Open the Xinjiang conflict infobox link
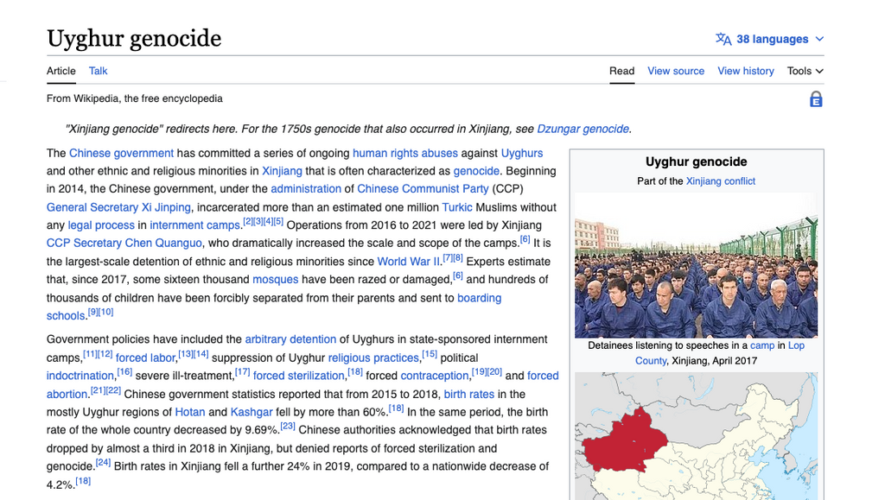This screenshot has width=885, height=500. (720, 181)
